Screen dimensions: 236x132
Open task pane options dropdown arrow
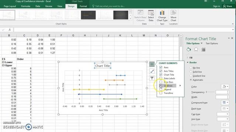pyautogui.click(x=229, y=38)
